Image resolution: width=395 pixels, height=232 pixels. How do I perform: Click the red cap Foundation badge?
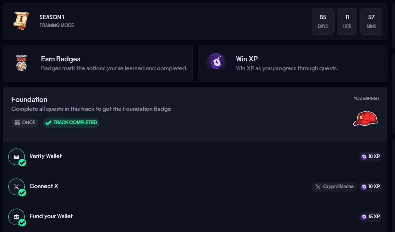click(x=365, y=118)
